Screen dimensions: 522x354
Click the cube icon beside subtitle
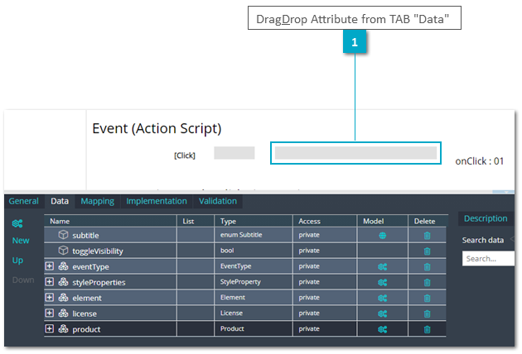point(63,235)
